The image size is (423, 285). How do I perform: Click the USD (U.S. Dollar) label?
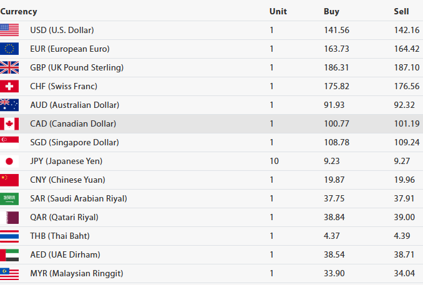(x=62, y=30)
